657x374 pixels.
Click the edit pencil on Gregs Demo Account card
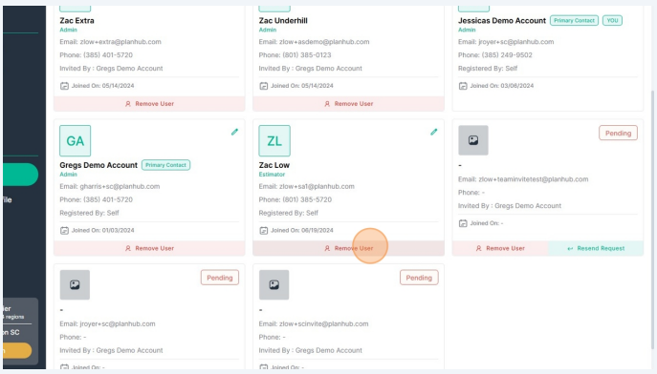pos(234,132)
